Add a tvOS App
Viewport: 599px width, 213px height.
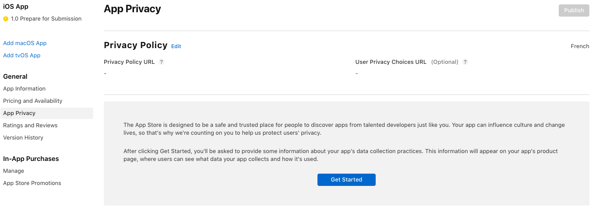(x=22, y=56)
